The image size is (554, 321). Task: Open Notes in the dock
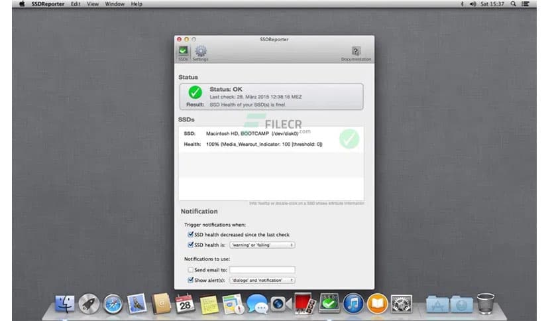tap(209, 304)
